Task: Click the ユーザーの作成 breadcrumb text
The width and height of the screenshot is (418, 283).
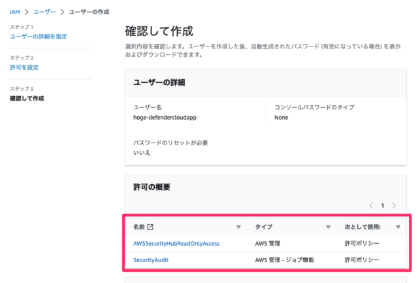Action: tap(89, 12)
